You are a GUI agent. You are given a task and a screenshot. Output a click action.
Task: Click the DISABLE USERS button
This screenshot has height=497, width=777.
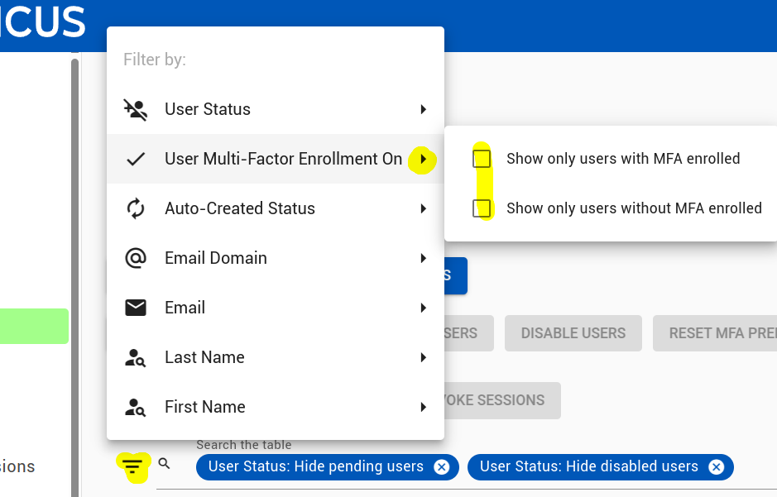click(573, 333)
